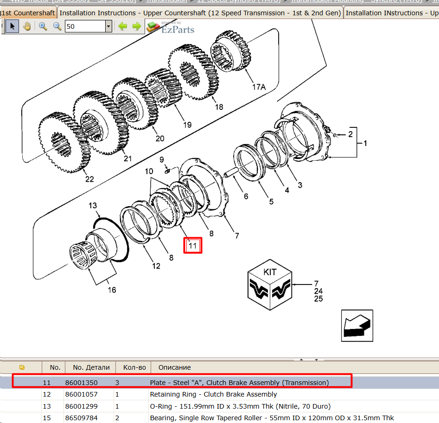Select callout 17A in the diagram
This screenshot has height=423, width=439.
click(259, 87)
